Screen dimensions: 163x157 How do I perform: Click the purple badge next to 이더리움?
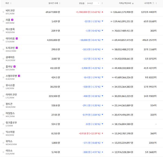17,39
